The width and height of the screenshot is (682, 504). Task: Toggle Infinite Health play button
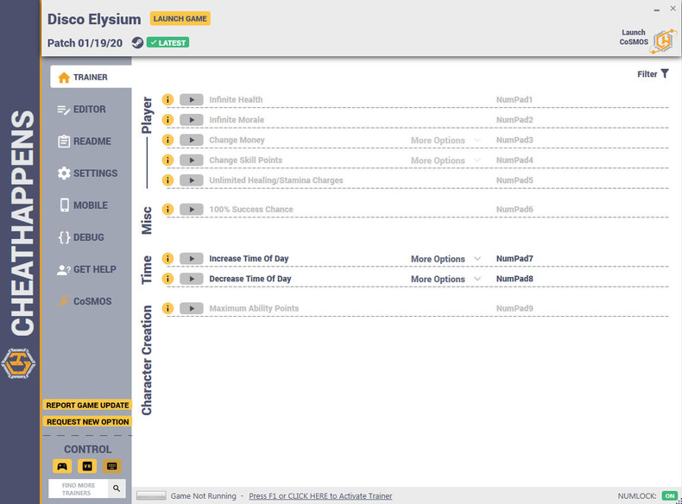click(x=192, y=99)
